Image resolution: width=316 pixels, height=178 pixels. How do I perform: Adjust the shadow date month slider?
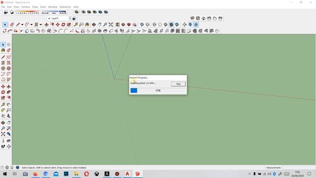click(x=28, y=12)
